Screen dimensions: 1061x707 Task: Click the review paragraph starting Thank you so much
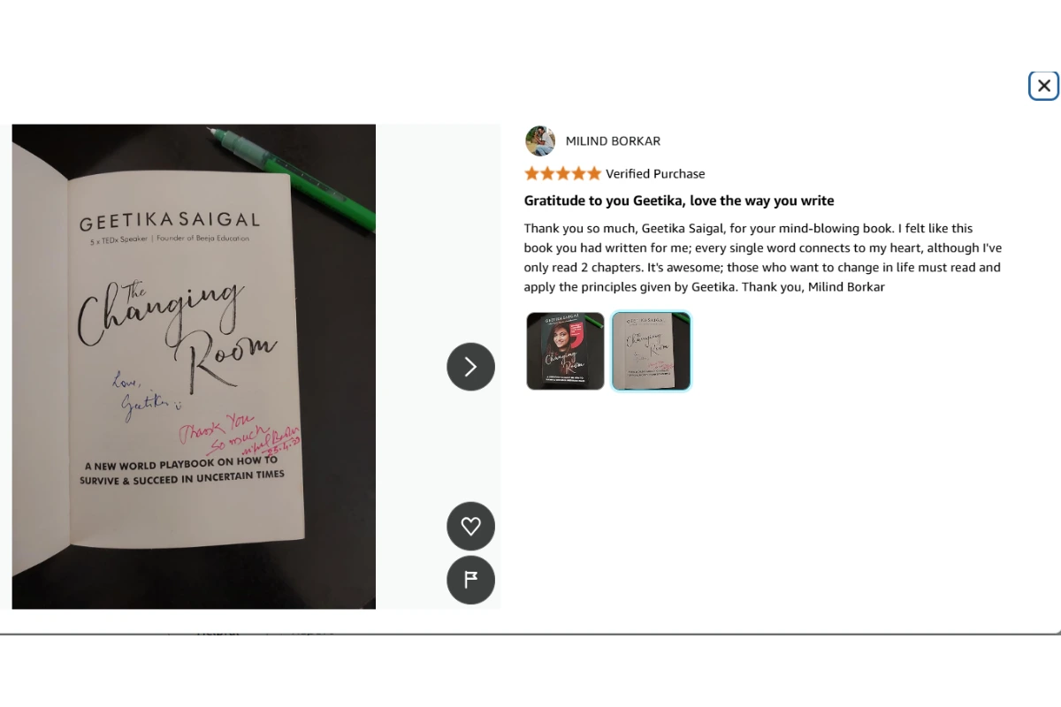tap(763, 258)
